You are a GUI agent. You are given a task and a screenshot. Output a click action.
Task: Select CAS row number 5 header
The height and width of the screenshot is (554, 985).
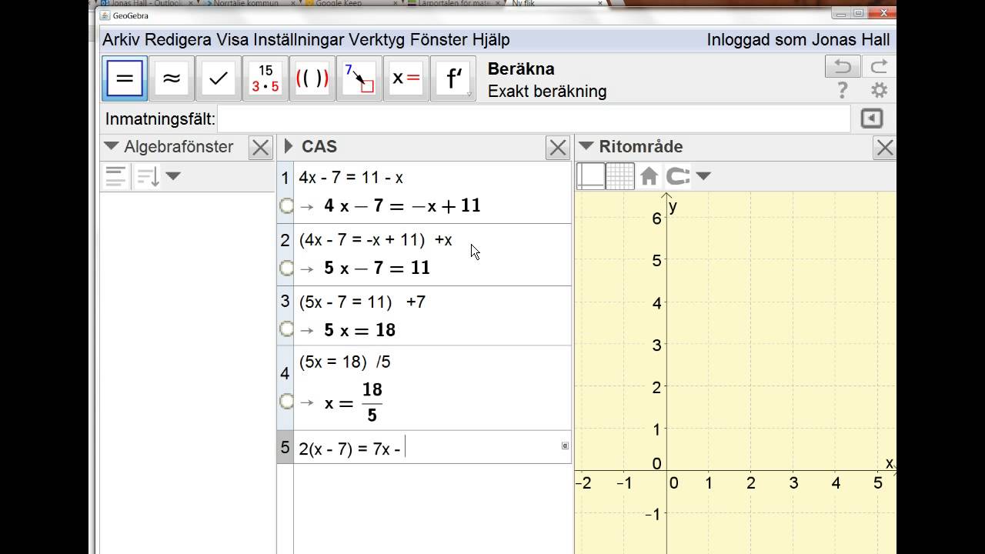point(285,447)
